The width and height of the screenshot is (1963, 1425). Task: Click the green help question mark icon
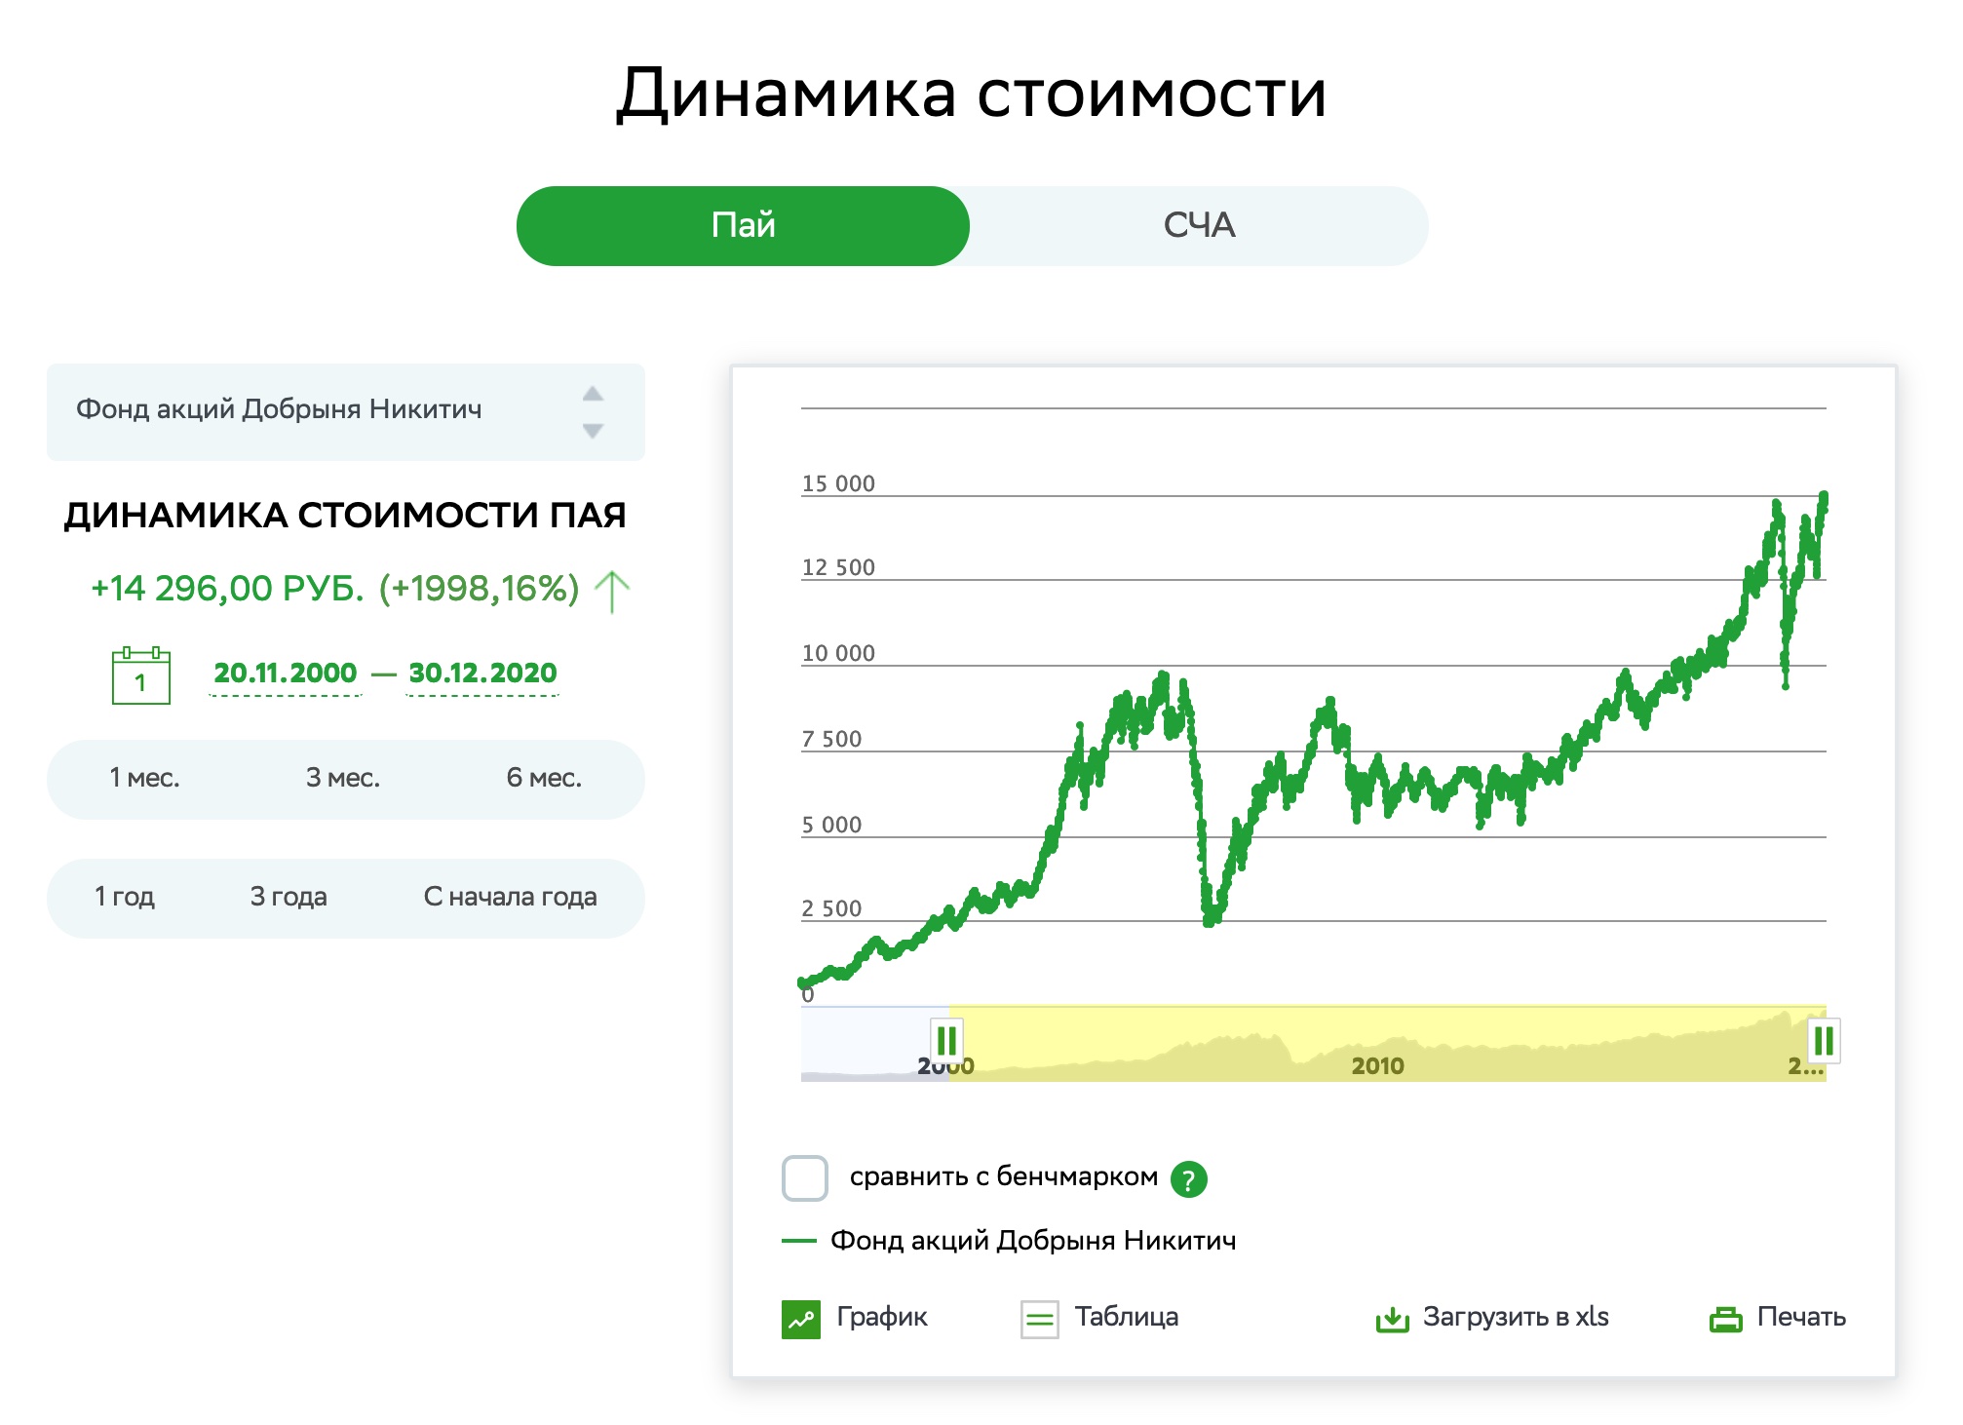pyautogui.click(x=1188, y=1179)
